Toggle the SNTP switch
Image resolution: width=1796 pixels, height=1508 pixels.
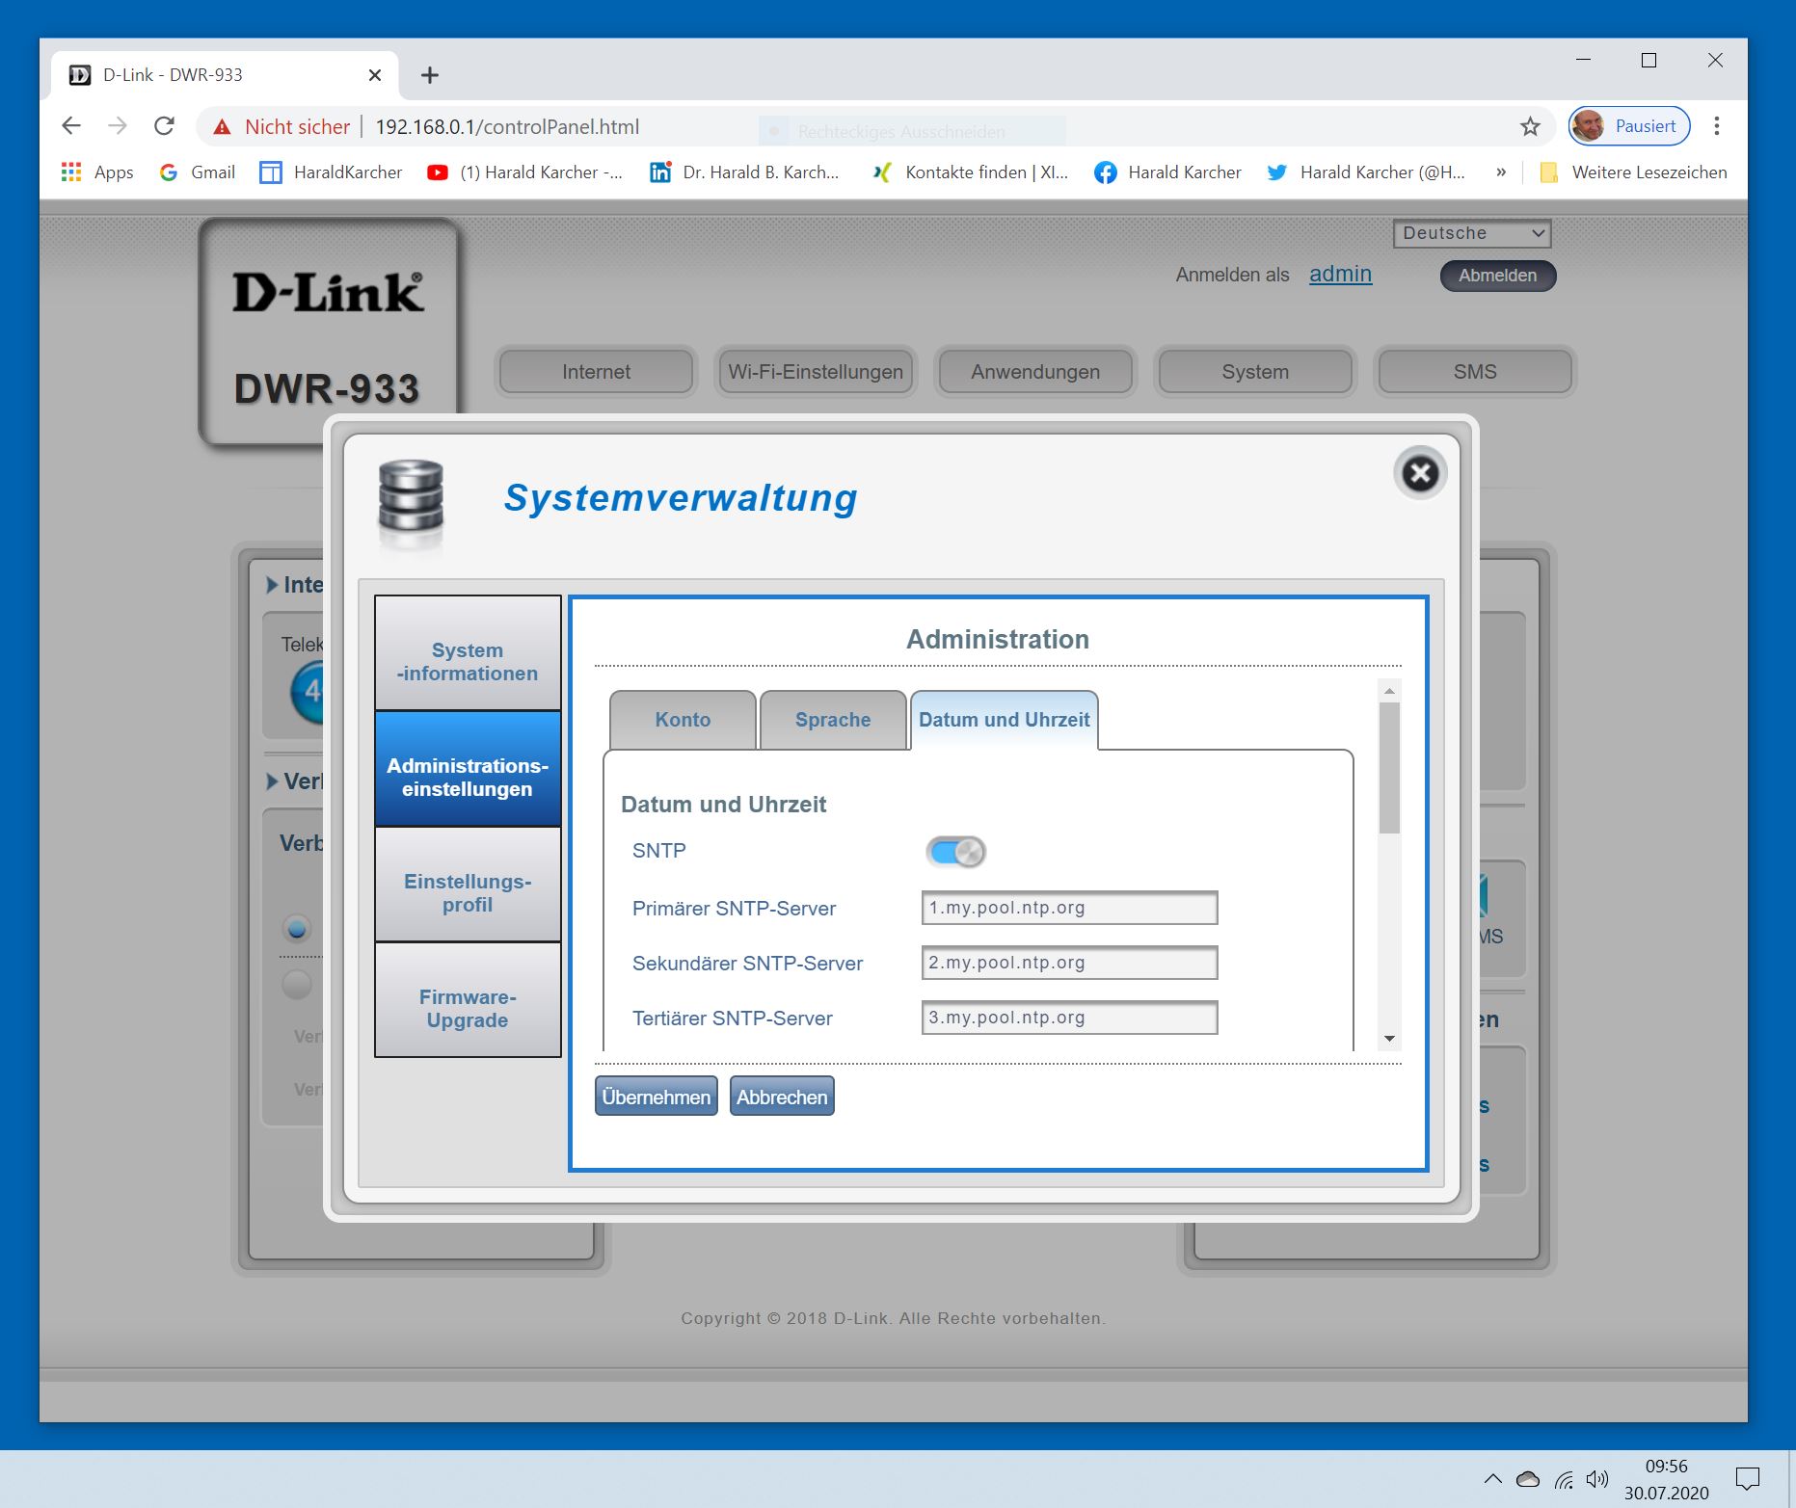[x=955, y=852]
